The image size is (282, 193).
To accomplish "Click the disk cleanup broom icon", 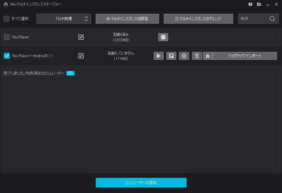I will (x=208, y=56).
